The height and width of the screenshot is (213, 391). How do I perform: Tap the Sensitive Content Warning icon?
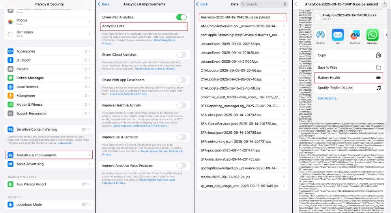[x=11, y=129]
